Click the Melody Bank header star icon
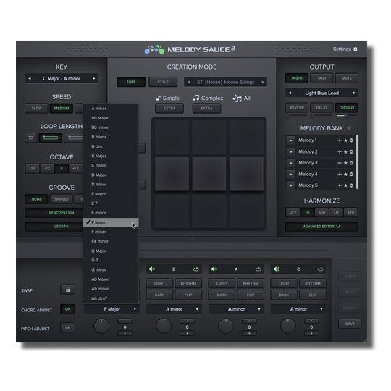 tap(349, 128)
